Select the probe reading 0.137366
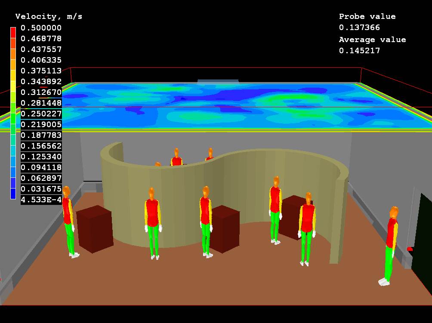Screen dimensions: 432x323 pos(359,27)
